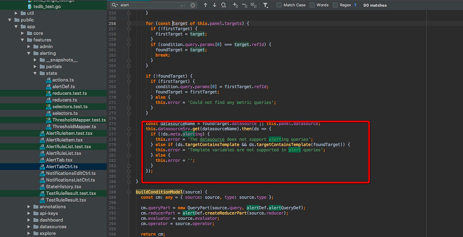Click Select All Occurrences icon

254,5
